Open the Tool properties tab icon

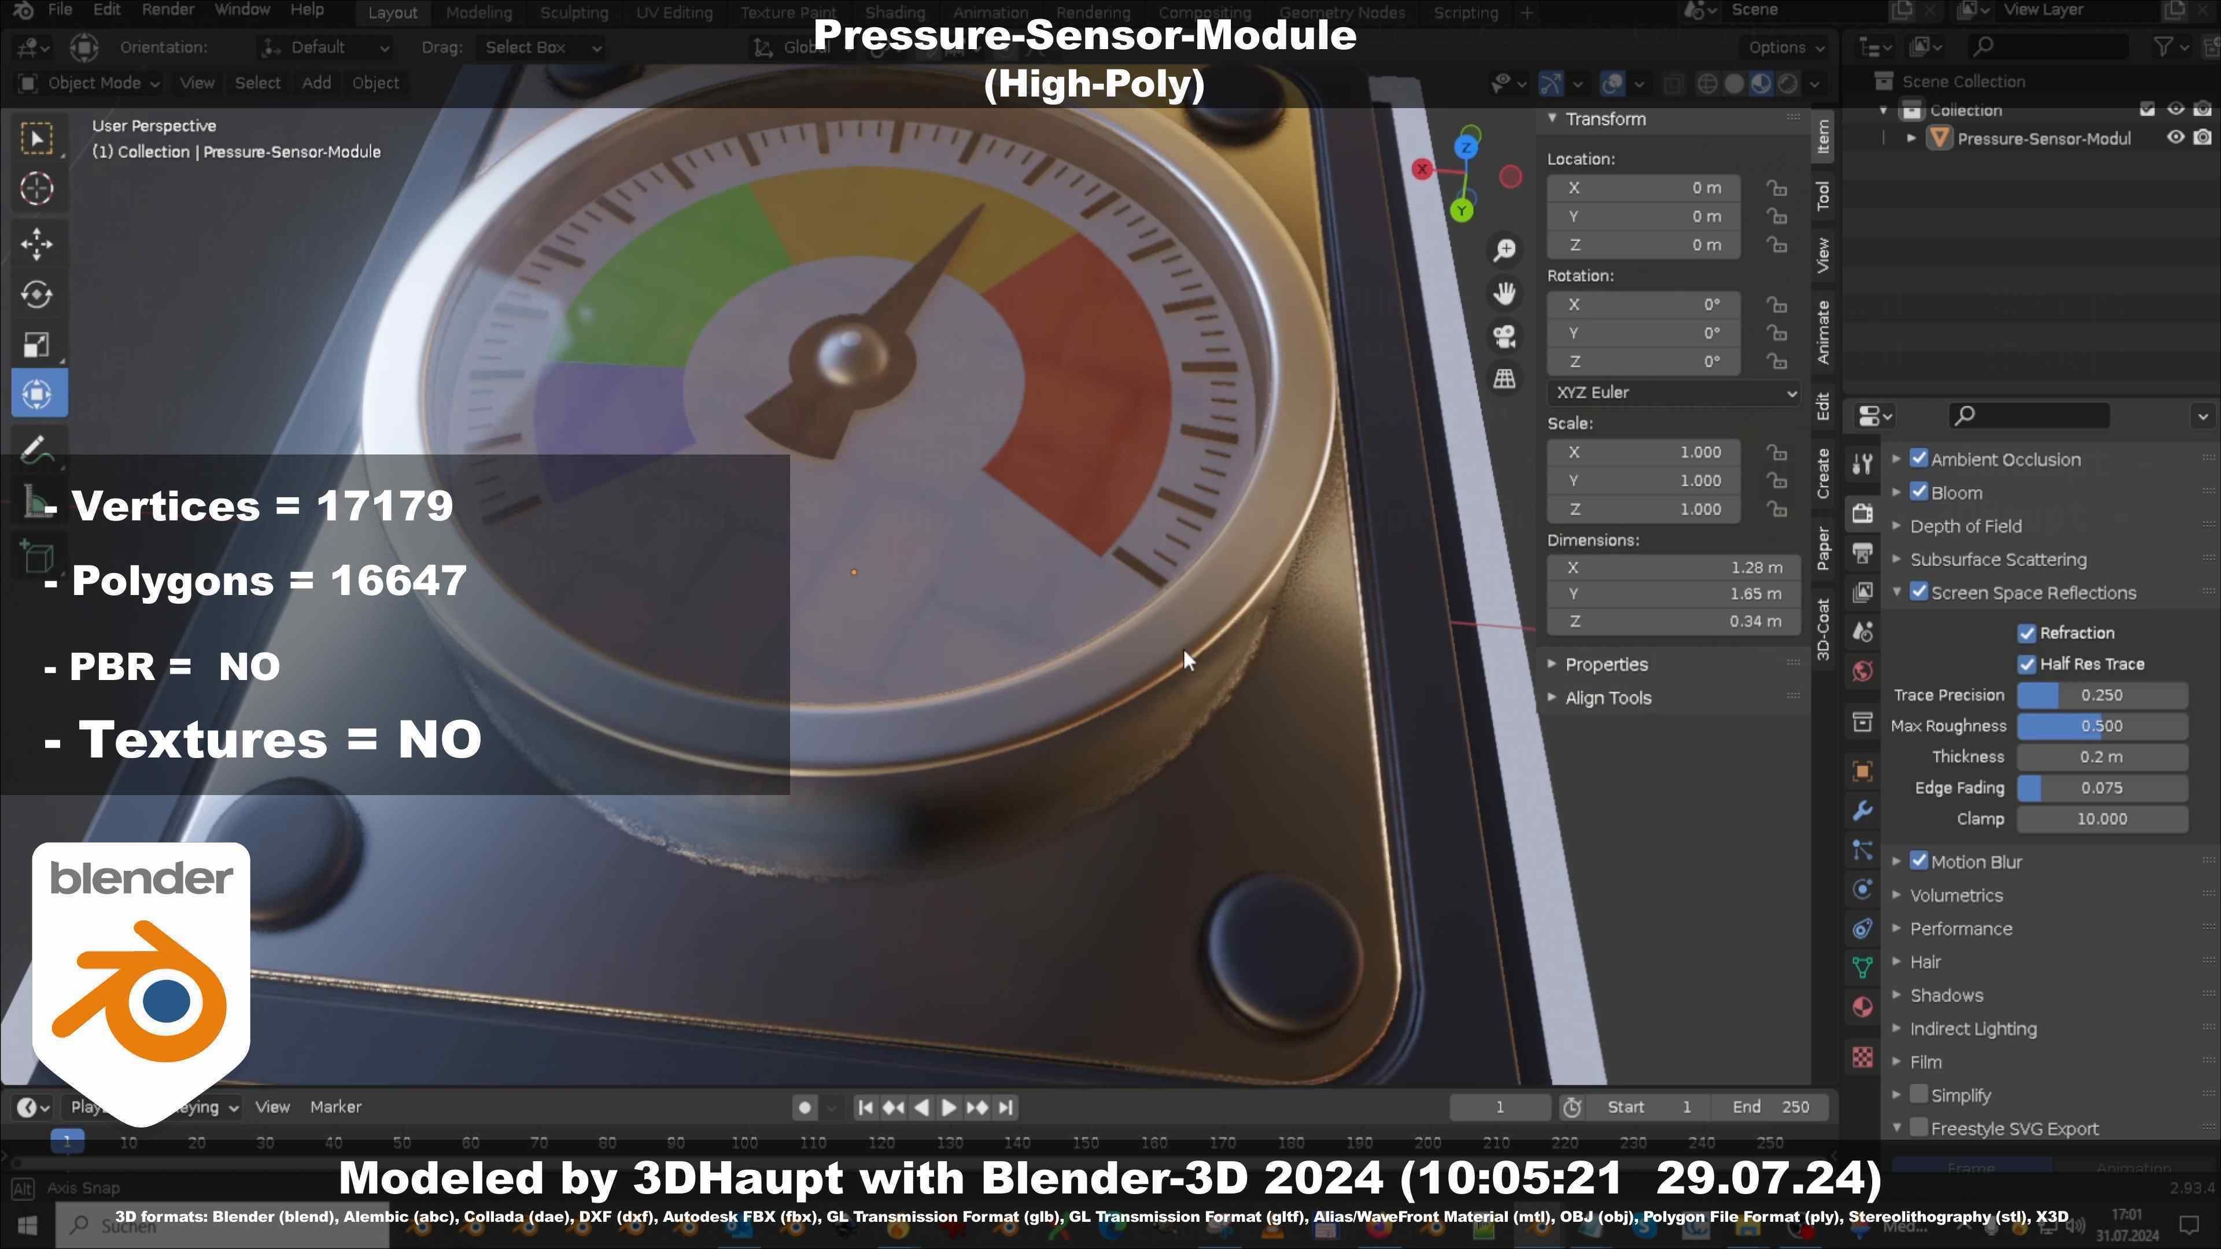1862,464
